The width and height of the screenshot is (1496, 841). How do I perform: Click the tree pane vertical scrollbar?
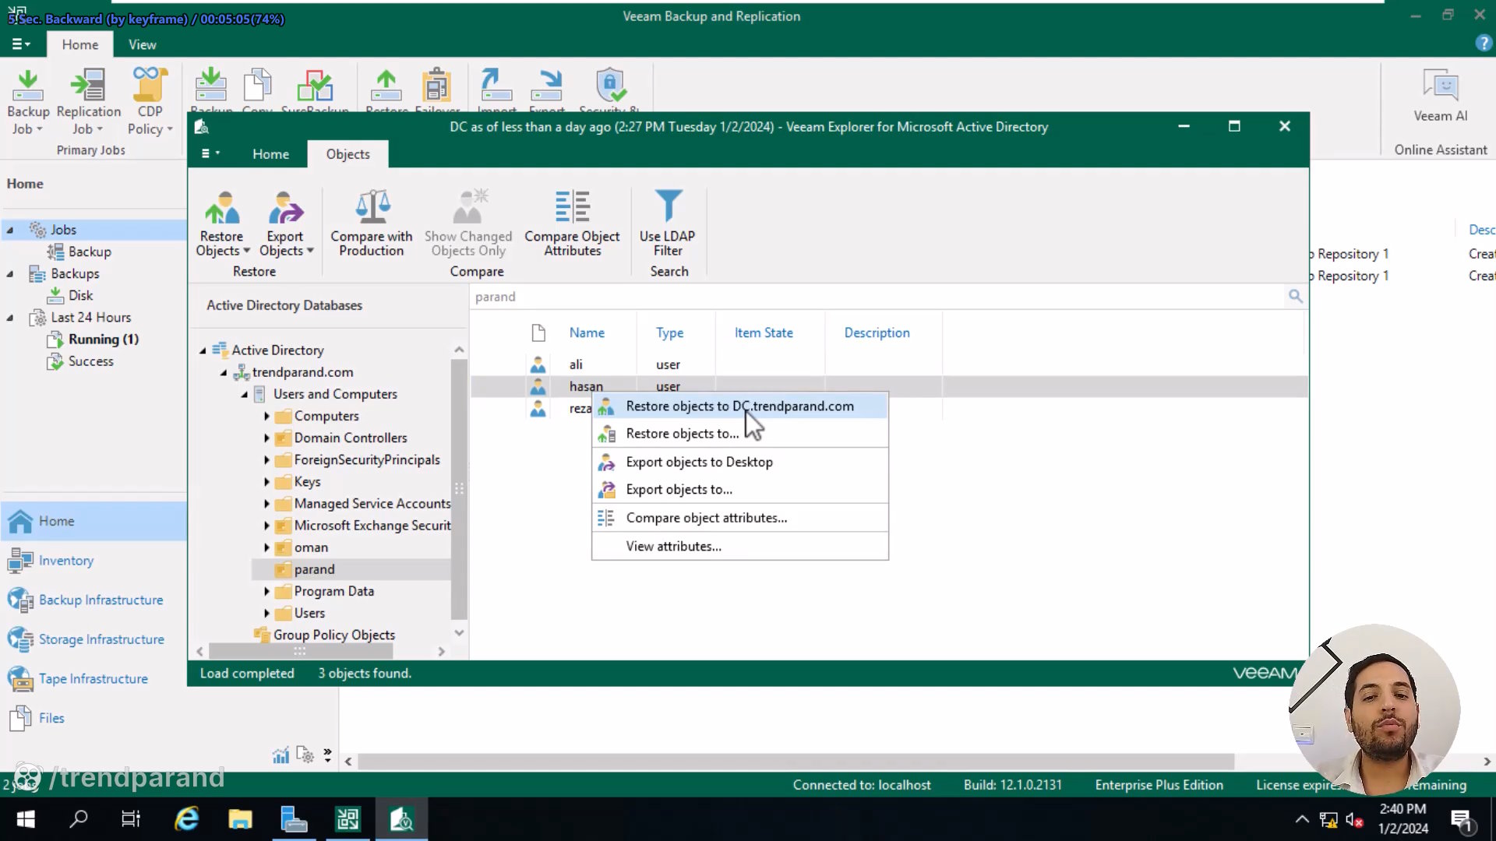(x=459, y=491)
